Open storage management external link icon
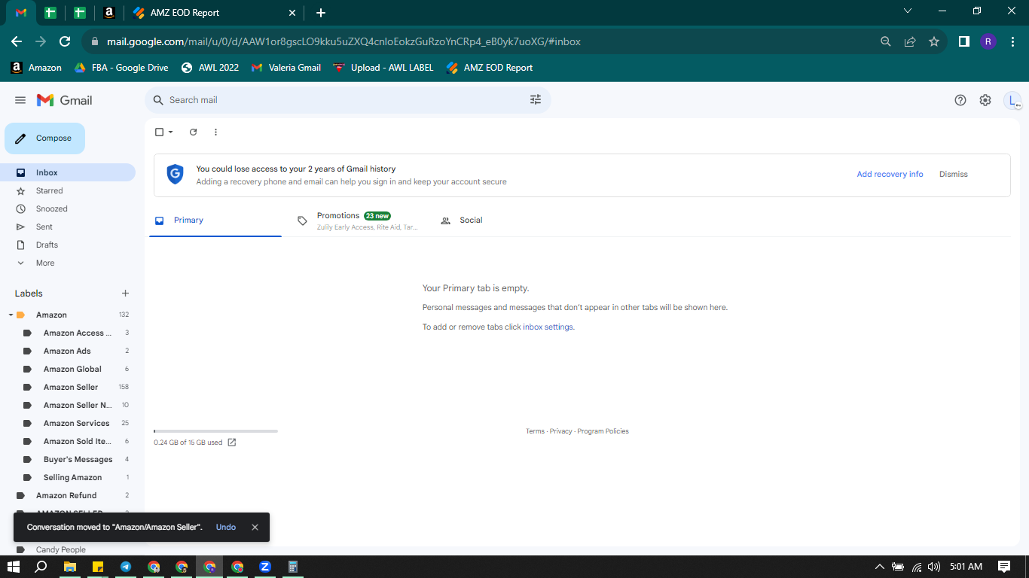Viewport: 1029px width, 578px height. point(232,443)
